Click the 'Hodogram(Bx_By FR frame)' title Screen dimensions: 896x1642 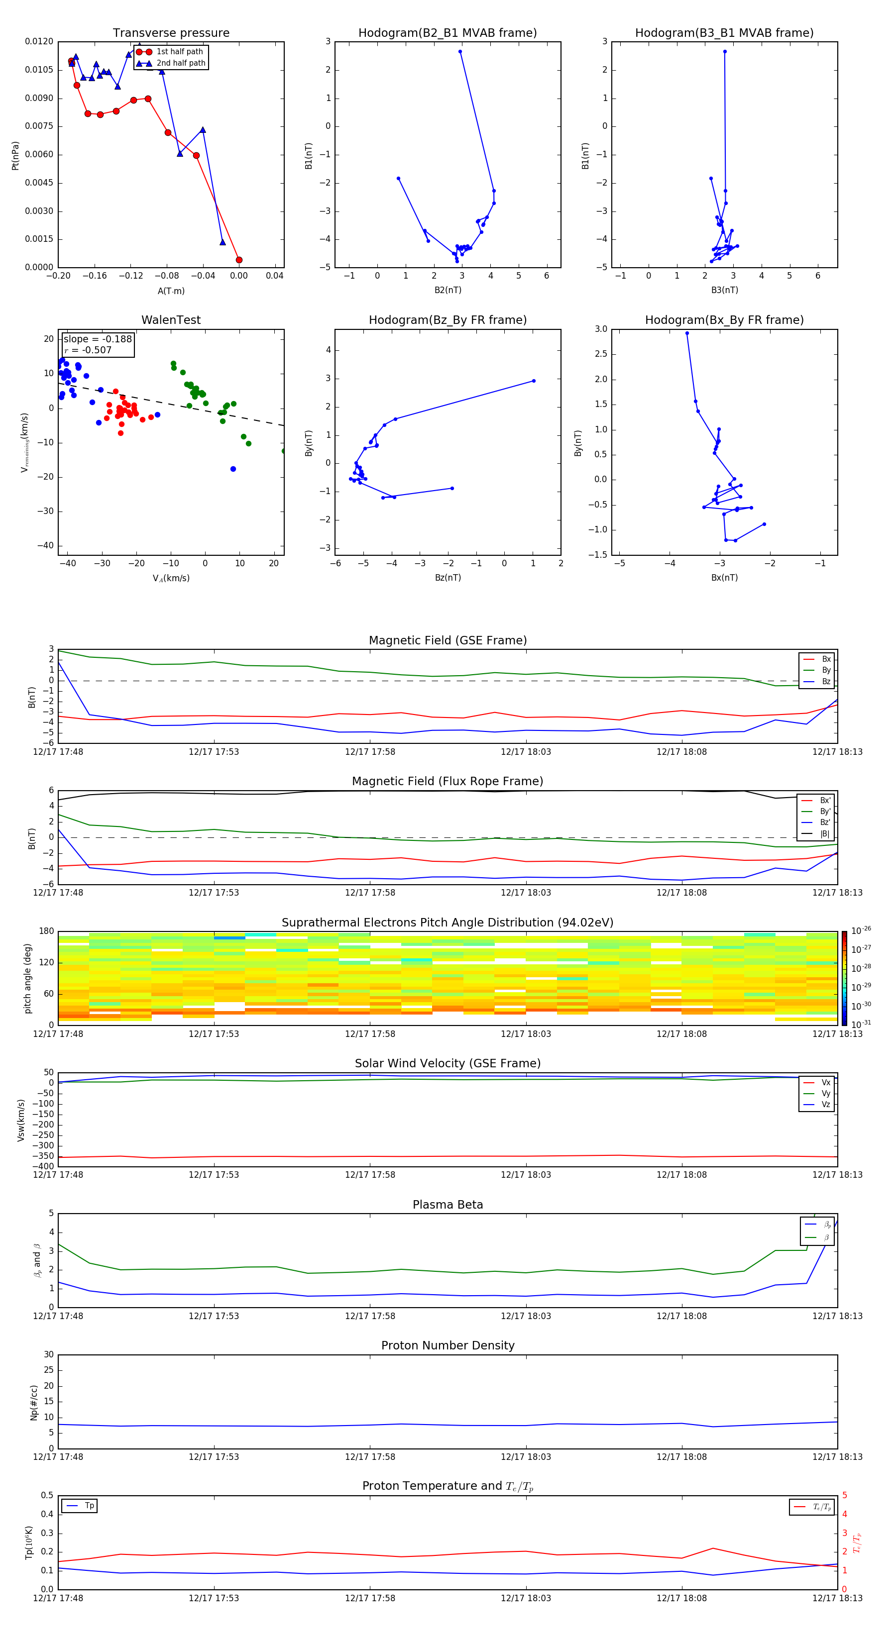point(724,320)
